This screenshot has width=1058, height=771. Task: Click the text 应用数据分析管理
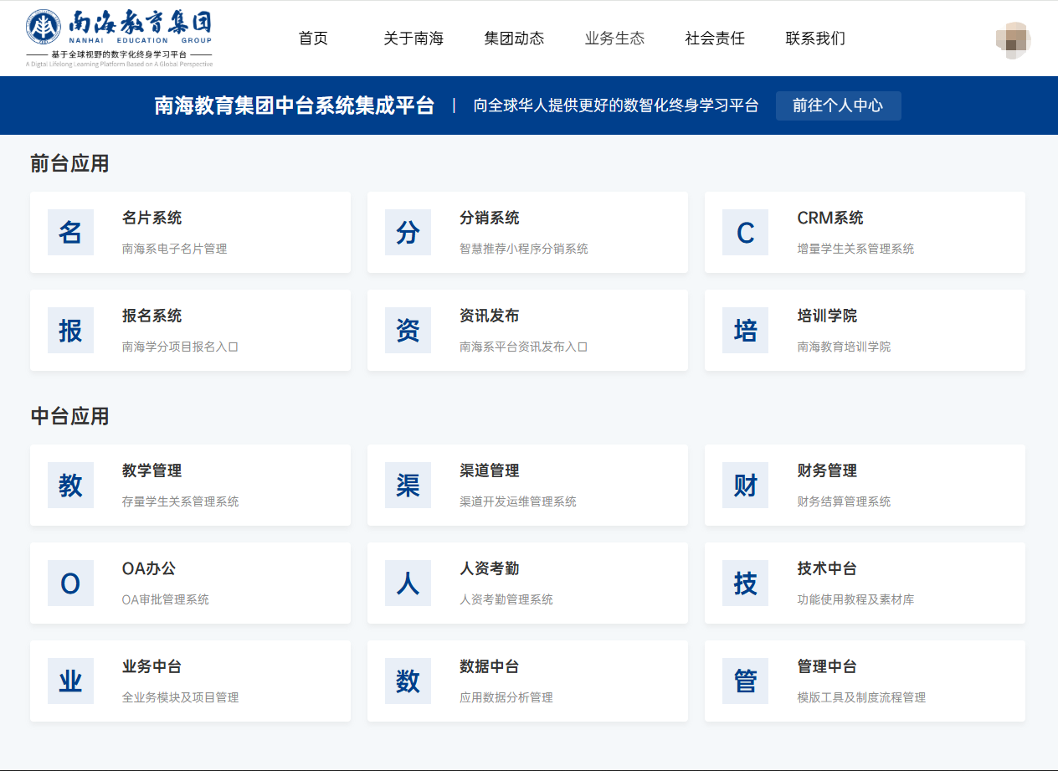coord(506,697)
